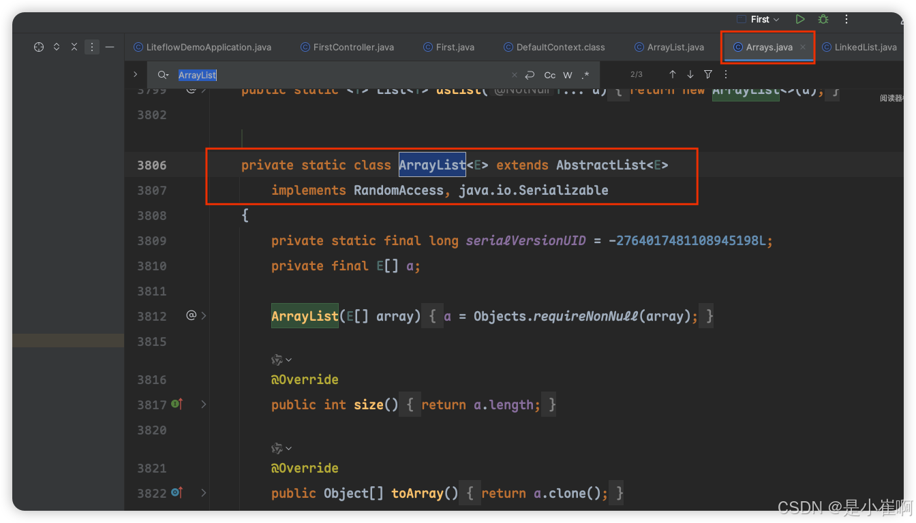Viewport: 916px width, 523px height.
Task: Open inlay hint dropdown above size() Override
Action: 281,360
